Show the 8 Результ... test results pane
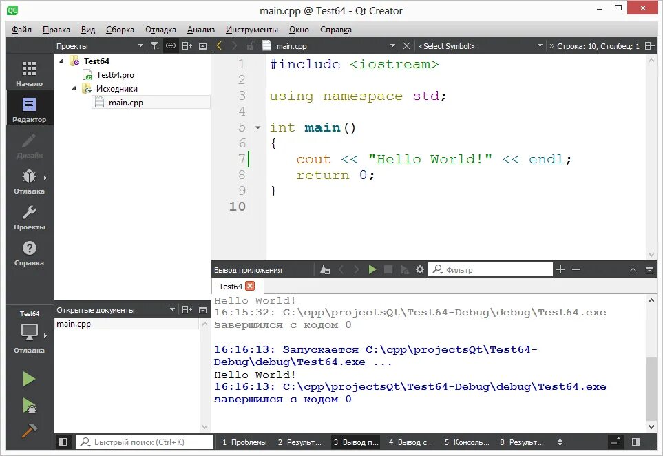This screenshot has width=663, height=456. (x=522, y=442)
